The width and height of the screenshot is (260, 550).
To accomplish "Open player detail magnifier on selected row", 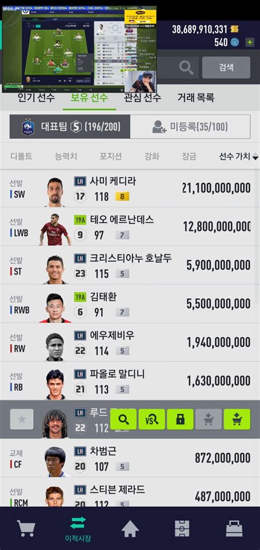I will pyautogui.click(x=123, y=419).
